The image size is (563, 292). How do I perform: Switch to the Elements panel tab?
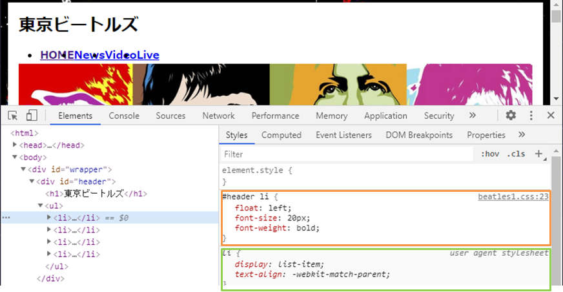point(75,116)
